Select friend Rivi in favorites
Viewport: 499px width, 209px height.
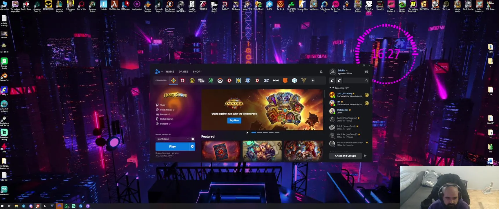[349, 103]
